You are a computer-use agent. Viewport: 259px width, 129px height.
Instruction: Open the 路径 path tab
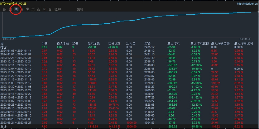[80, 10]
